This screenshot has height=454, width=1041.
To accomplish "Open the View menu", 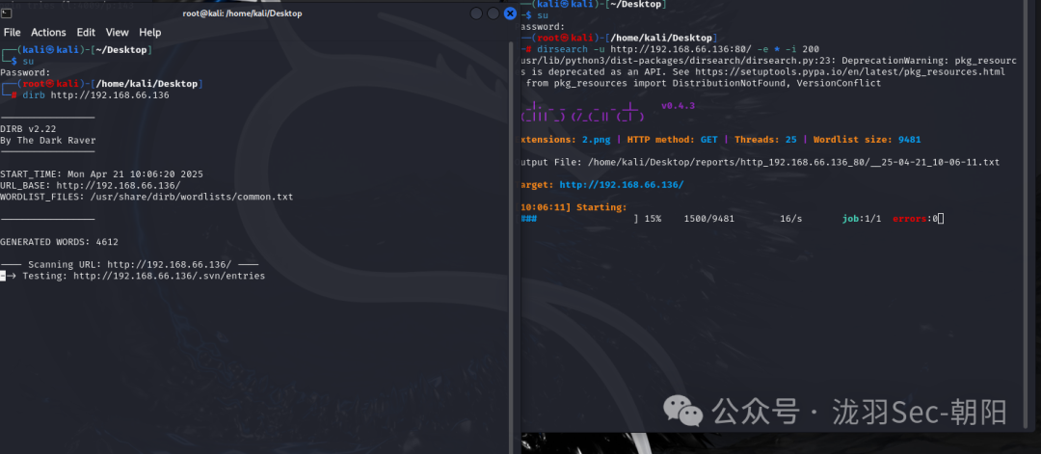I will pyautogui.click(x=118, y=32).
